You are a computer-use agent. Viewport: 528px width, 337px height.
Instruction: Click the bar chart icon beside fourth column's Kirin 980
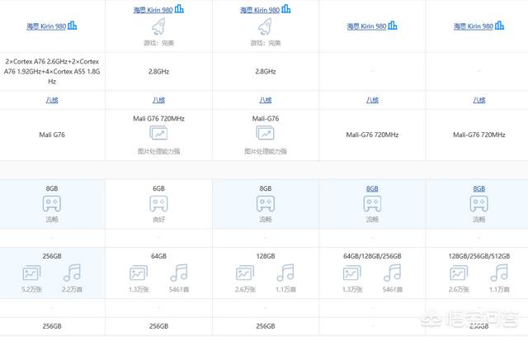393,26
